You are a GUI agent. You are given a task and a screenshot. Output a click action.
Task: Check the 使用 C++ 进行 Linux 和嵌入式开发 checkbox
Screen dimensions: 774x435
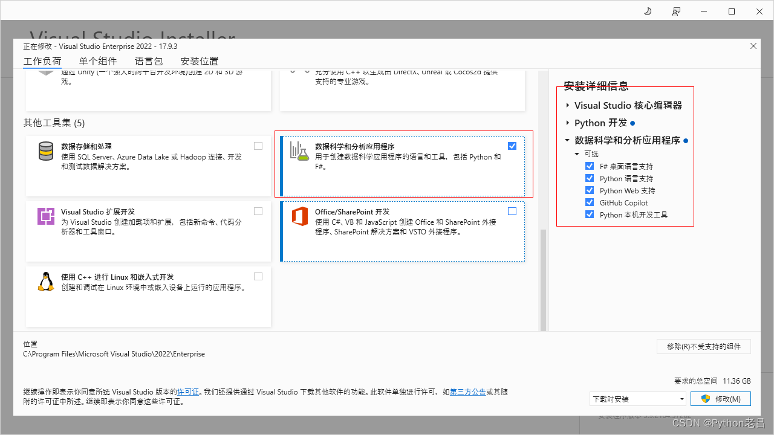tap(258, 276)
